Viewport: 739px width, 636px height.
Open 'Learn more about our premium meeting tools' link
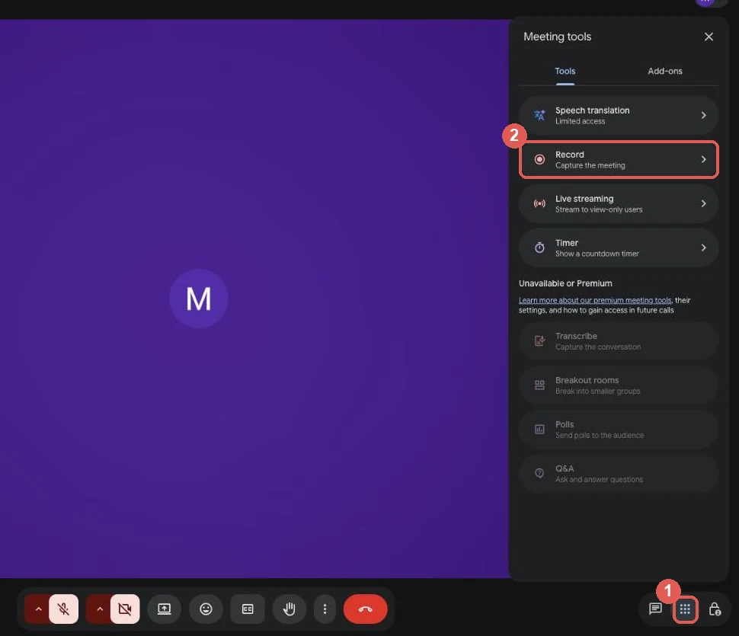[x=595, y=300]
